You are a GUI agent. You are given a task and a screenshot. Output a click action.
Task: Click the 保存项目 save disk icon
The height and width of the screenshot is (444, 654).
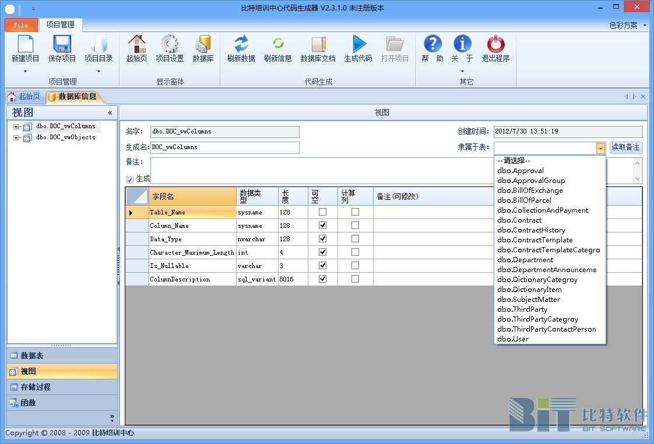62,44
